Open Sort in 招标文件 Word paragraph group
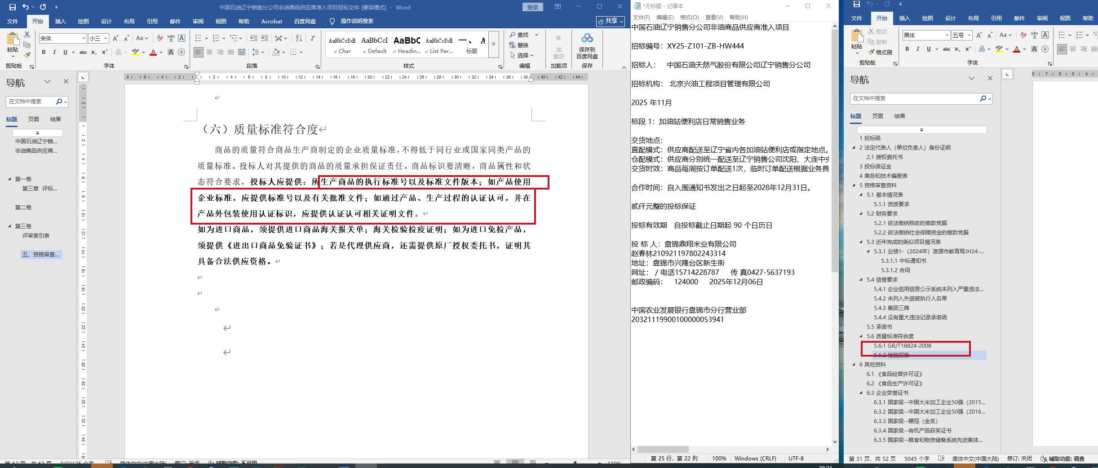This screenshot has width=1098, height=468. [x=299, y=38]
